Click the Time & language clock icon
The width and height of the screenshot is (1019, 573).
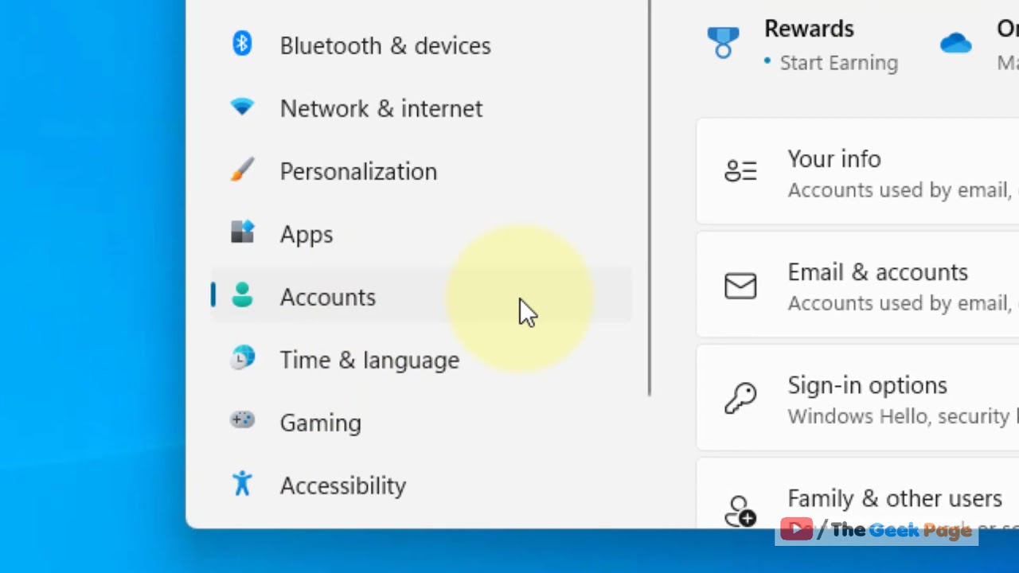point(243,358)
